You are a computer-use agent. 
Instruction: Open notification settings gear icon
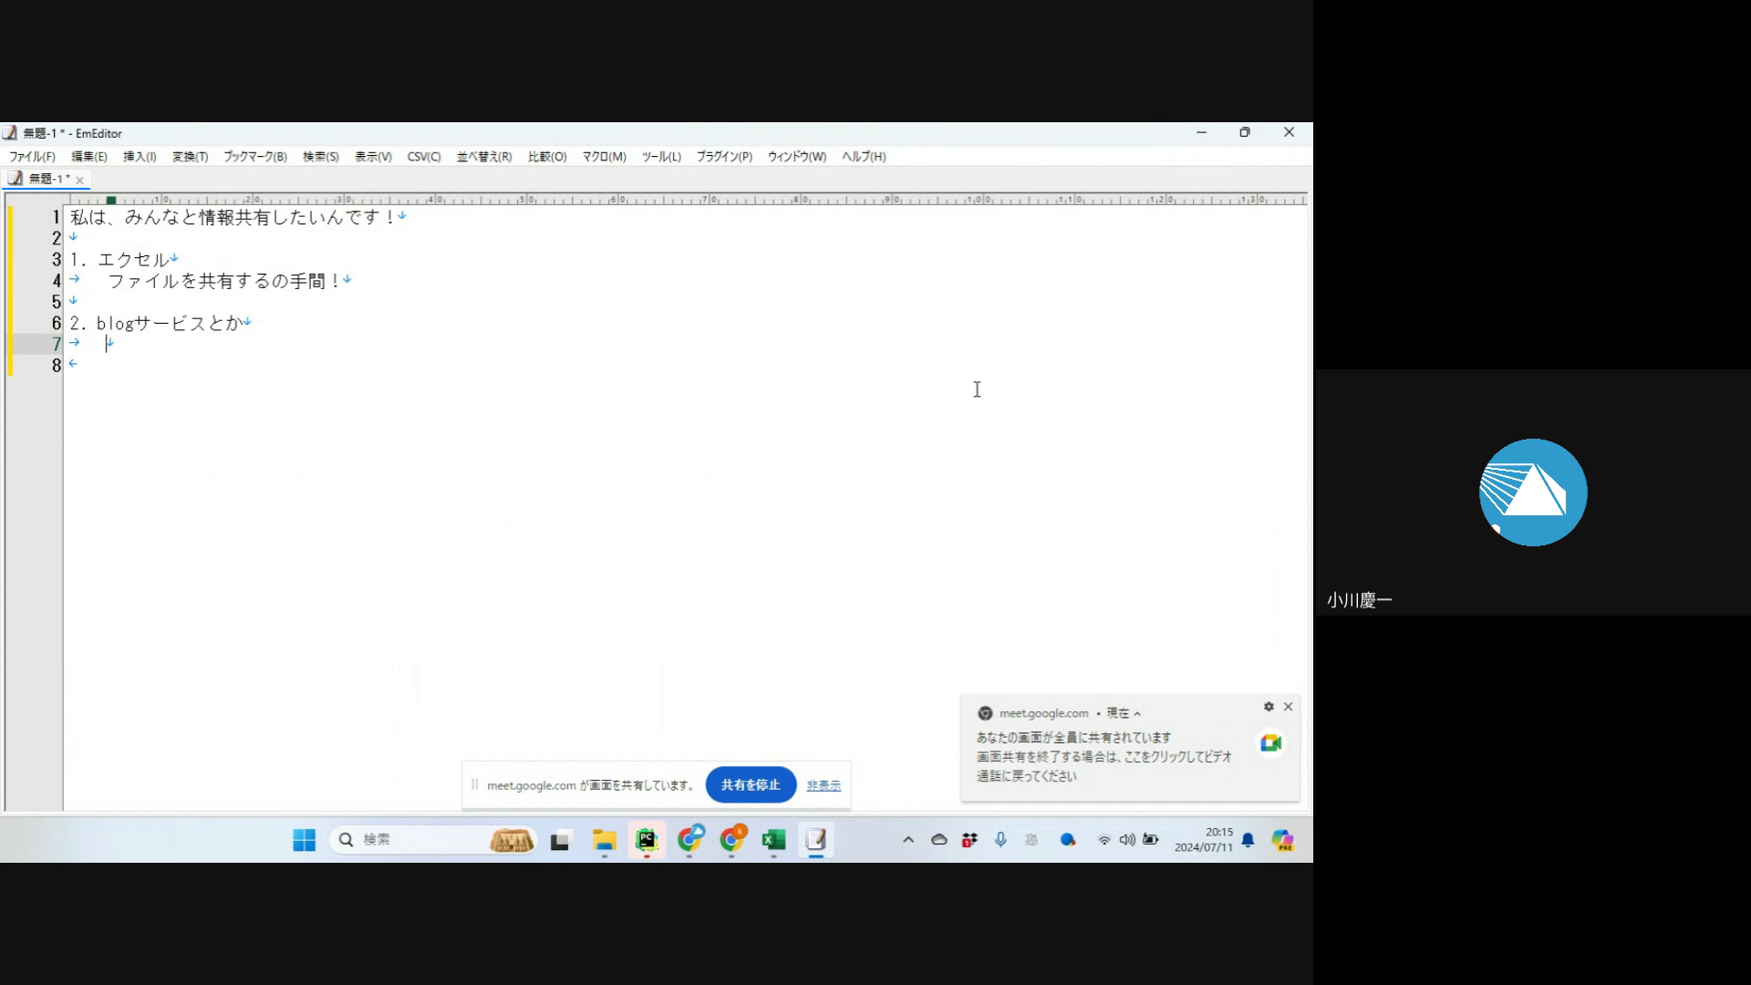(x=1268, y=707)
